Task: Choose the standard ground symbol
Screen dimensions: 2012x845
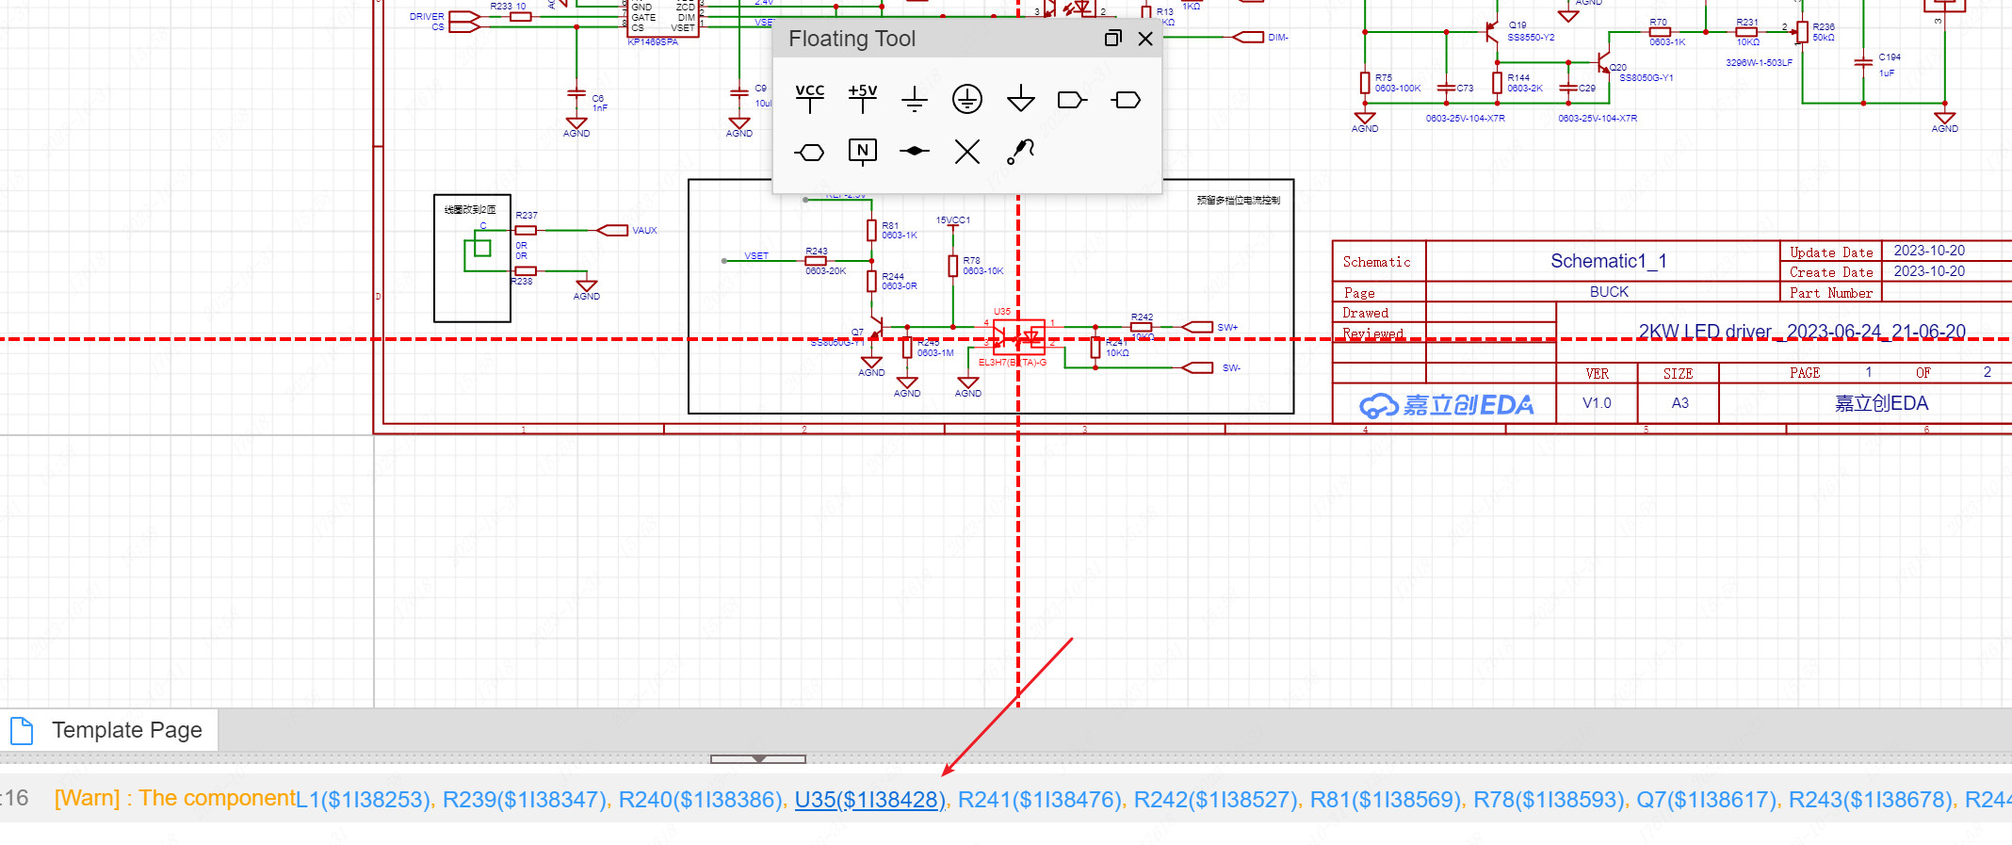Action: tap(914, 99)
